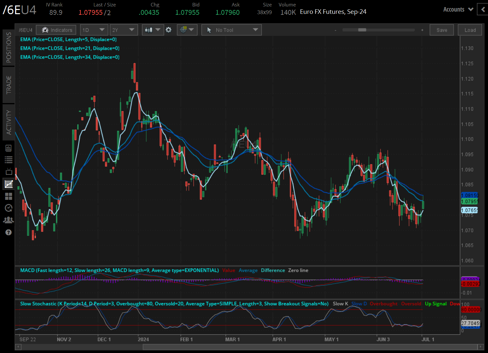Screen dimensions: 488x353
Task: Open chart settings gear icon
Action: tap(168, 30)
